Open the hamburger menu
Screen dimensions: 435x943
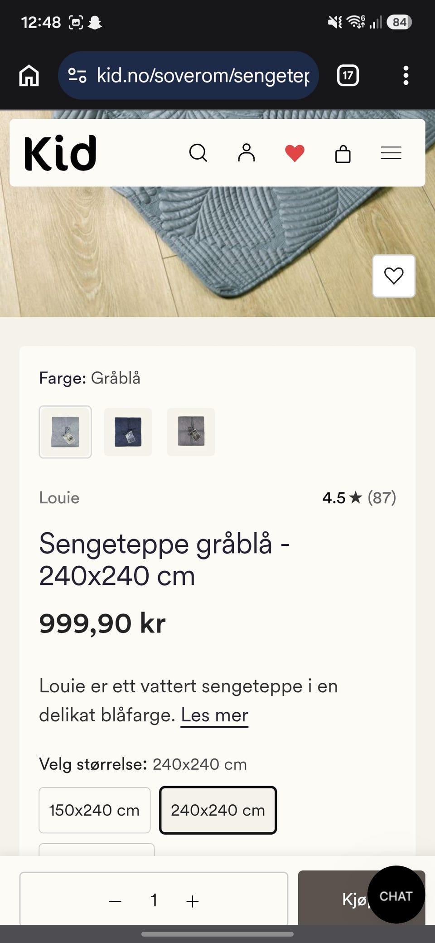(391, 153)
